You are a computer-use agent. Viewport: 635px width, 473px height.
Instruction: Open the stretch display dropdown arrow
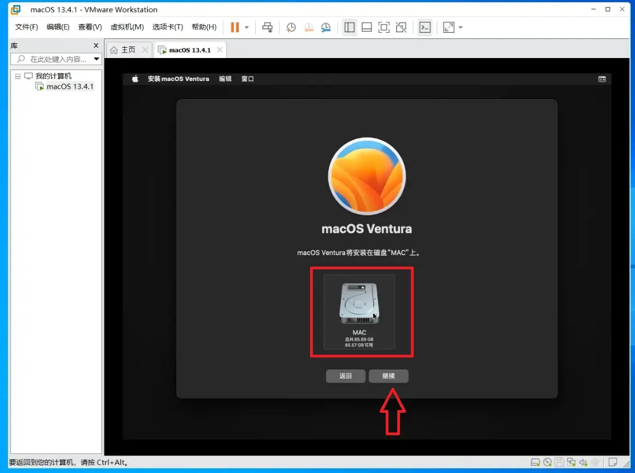pos(460,27)
